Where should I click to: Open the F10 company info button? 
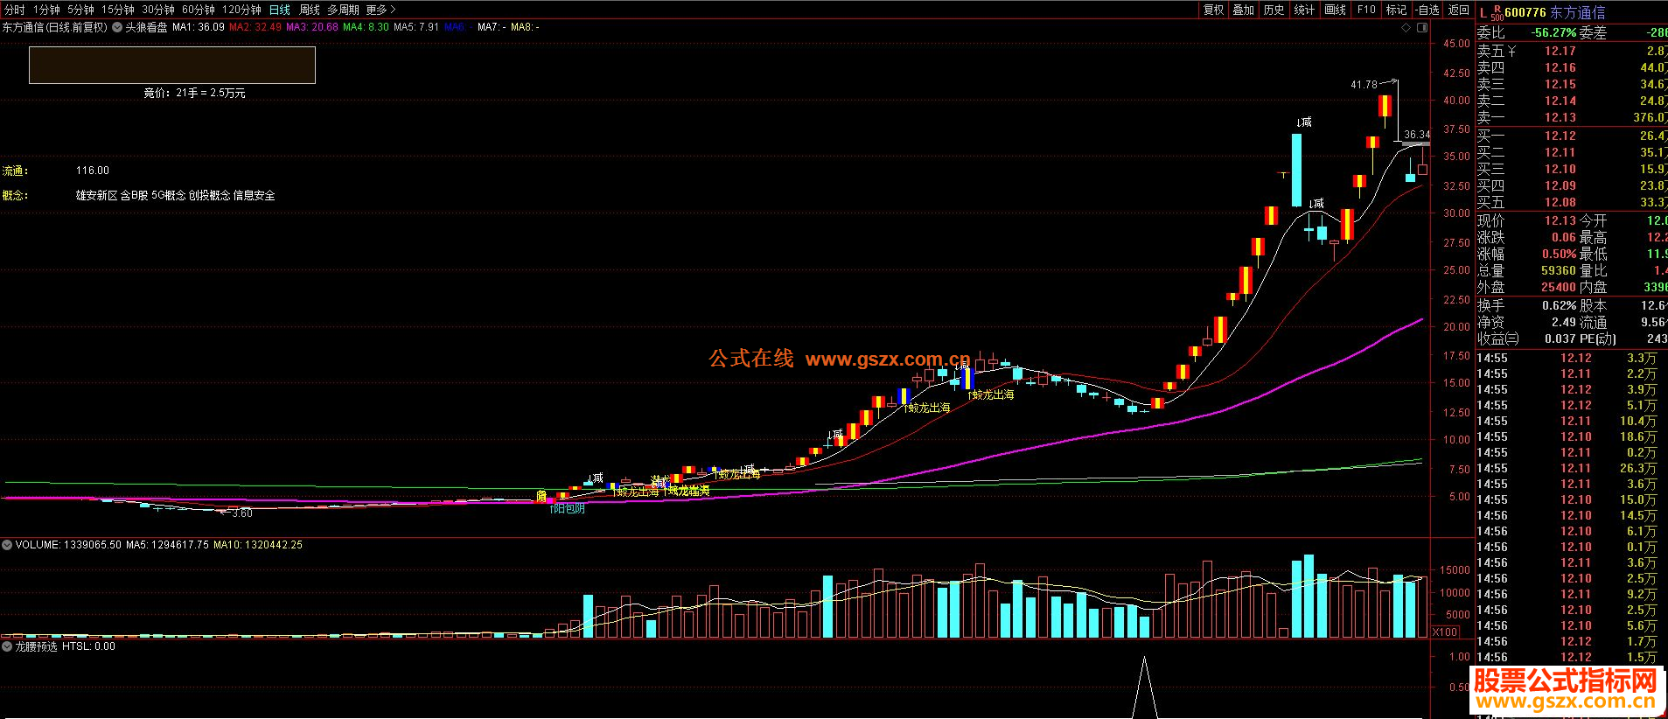1366,10
